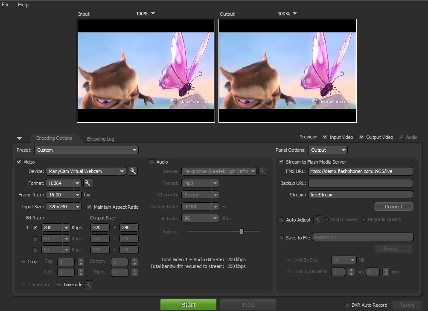Open the Input preview zoom arrow
Screen dimensions: 428x311
coord(153,14)
